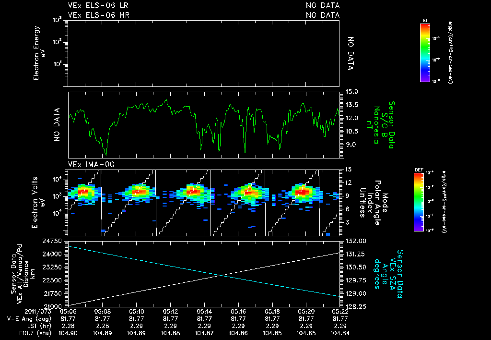The image size is (491, 340).
Task: Click the '23250' altitude axis tick
Action: [x=52, y=267]
